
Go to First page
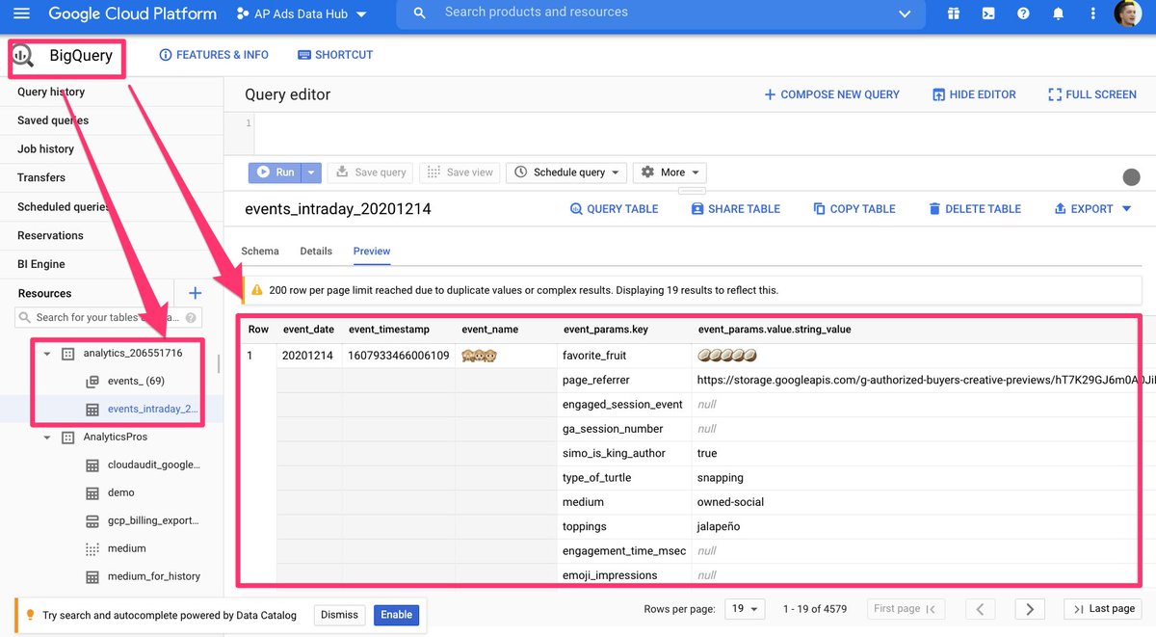905,609
